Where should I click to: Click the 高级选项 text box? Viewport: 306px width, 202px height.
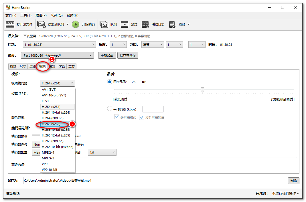click(x=164, y=165)
